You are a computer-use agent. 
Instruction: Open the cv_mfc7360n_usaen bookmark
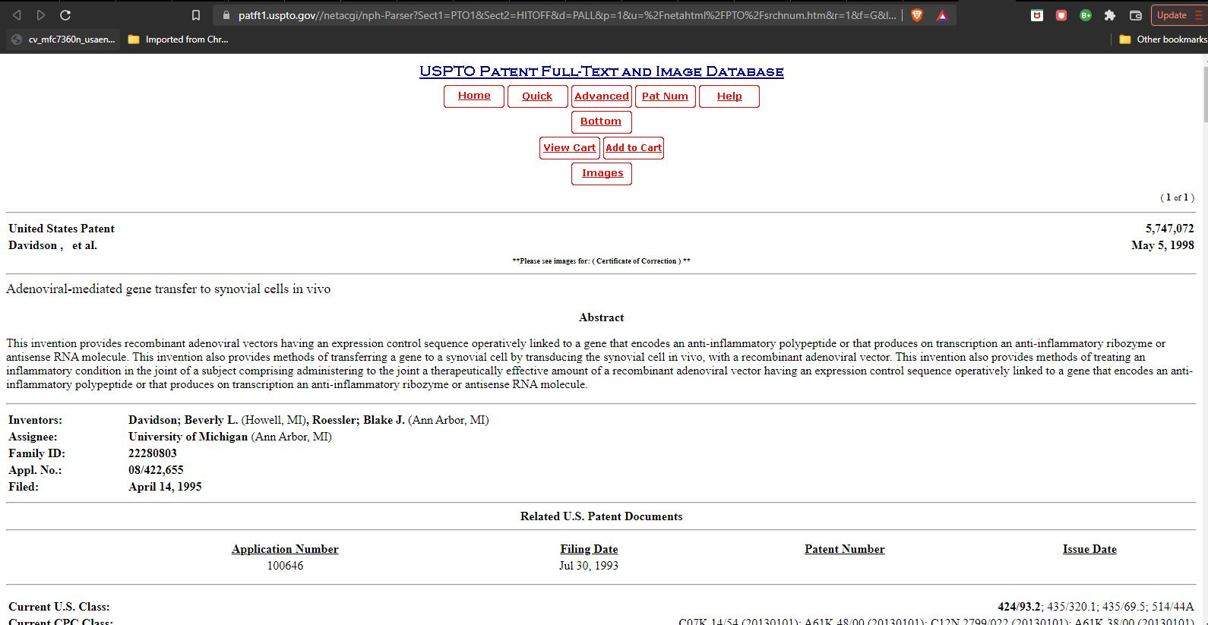64,39
